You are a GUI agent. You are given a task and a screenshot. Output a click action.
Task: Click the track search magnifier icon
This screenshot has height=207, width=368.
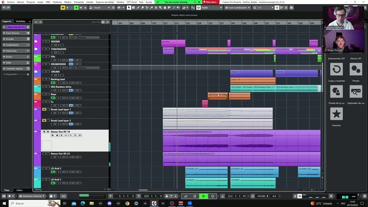click(x=108, y=22)
